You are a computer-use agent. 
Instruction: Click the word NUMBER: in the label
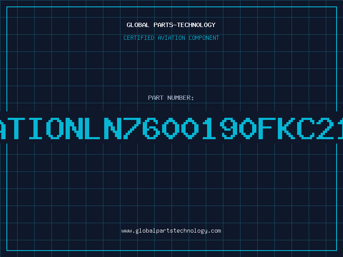pos(181,98)
